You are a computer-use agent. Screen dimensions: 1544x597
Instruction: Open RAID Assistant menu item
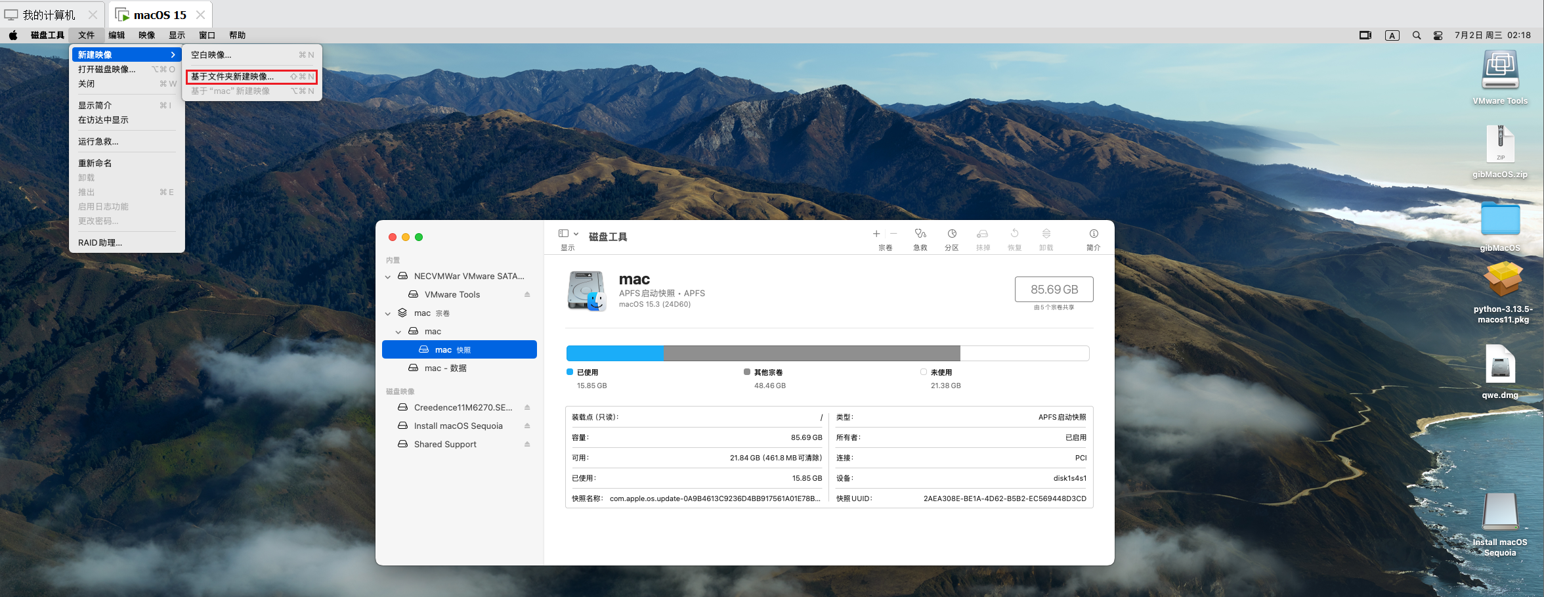(x=127, y=242)
